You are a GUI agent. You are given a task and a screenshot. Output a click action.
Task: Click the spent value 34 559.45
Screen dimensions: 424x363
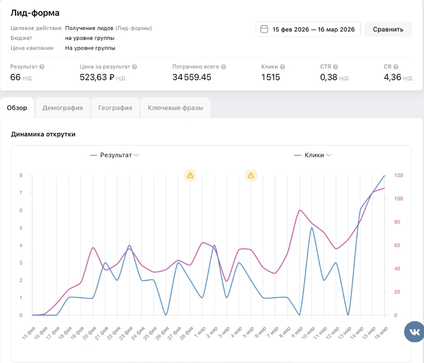point(192,77)
